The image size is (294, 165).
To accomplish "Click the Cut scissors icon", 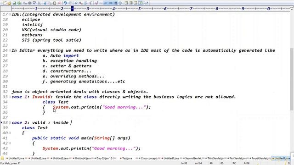I will coord(45,3).
